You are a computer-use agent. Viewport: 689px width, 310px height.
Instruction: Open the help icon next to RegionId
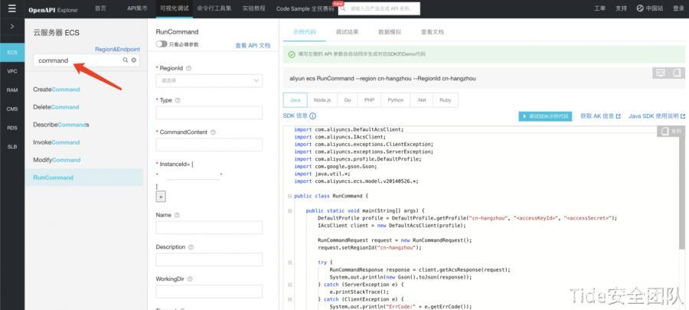tap(188, 68)
